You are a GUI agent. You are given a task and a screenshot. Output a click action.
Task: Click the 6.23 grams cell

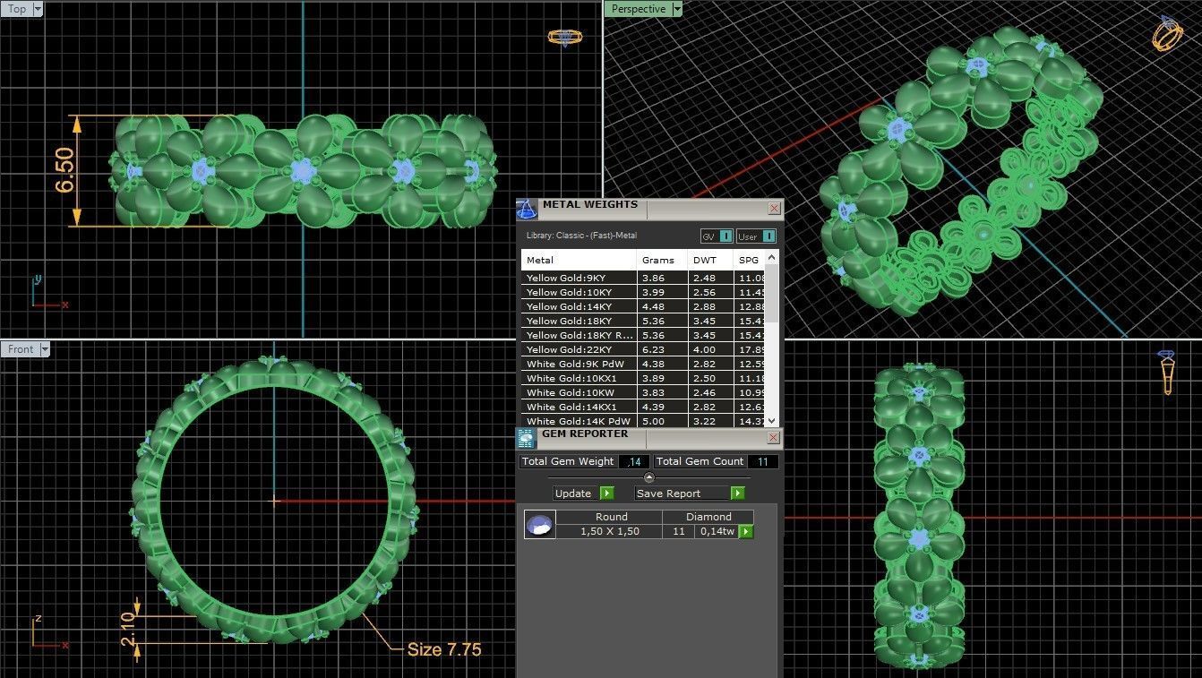pos(662,349)
